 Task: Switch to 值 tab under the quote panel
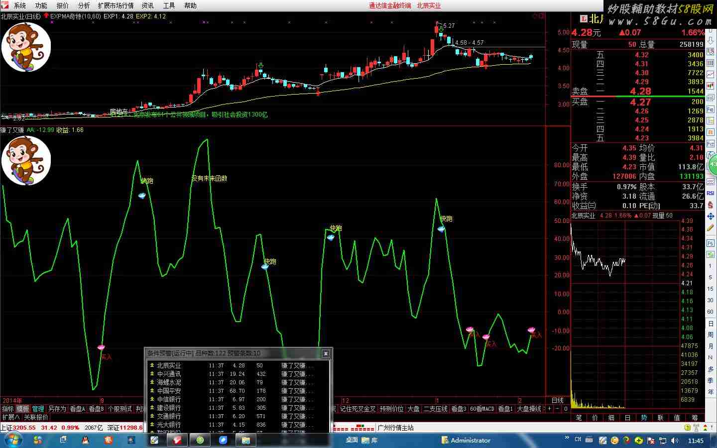pos(677,418)
